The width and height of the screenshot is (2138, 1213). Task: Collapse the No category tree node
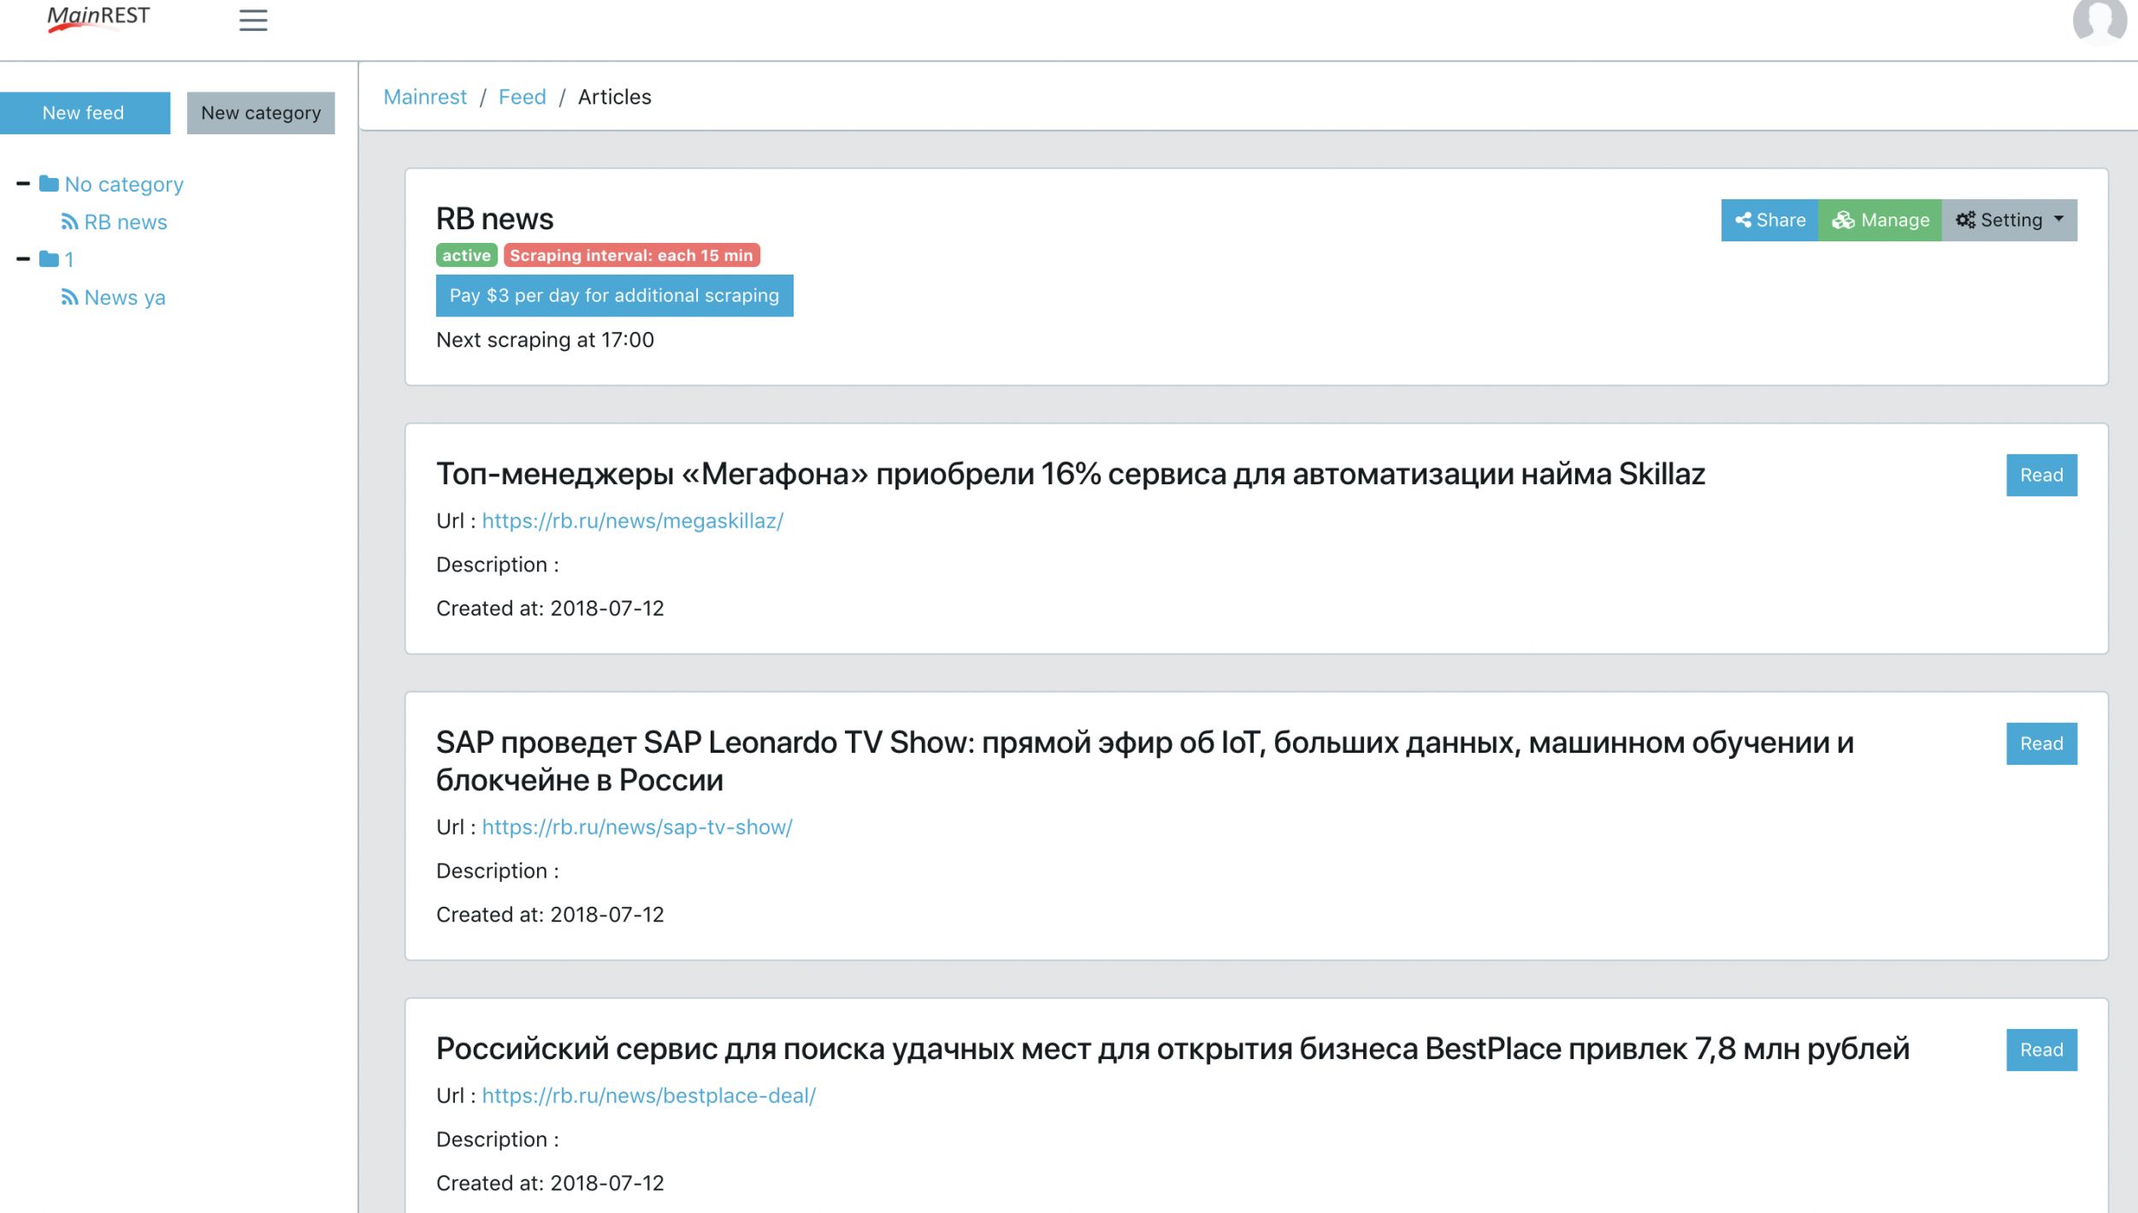pyautogui.click(x=23, y=184)
